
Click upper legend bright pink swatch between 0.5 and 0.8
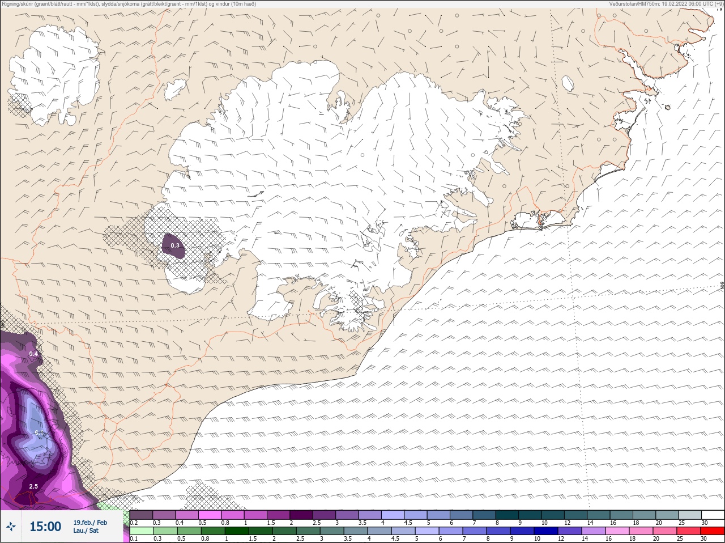210,515
